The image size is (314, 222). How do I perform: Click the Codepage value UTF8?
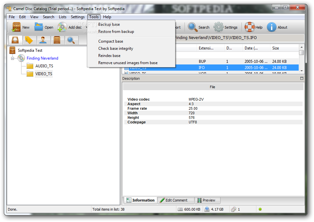(x=193, y=122)
